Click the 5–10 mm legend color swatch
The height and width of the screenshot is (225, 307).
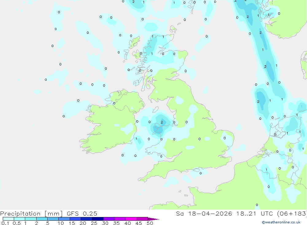tap(53, 219)
